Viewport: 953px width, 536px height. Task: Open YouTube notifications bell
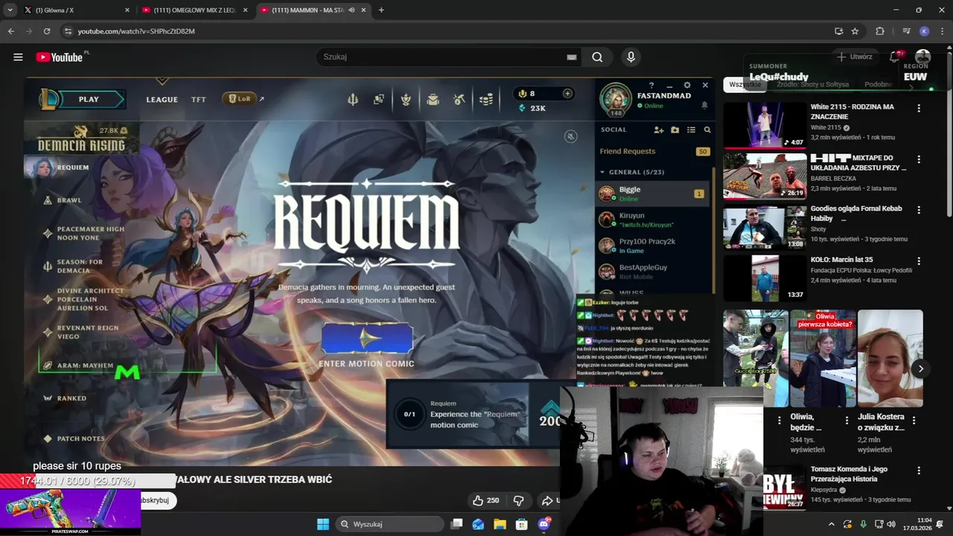(x=895, y=57)
